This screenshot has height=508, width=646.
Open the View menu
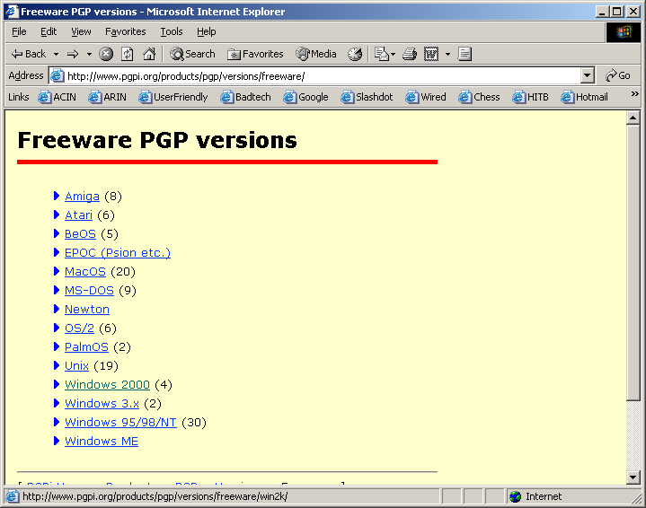click(x=81, y=31)
